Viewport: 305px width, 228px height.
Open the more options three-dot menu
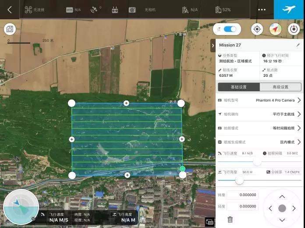262,10
